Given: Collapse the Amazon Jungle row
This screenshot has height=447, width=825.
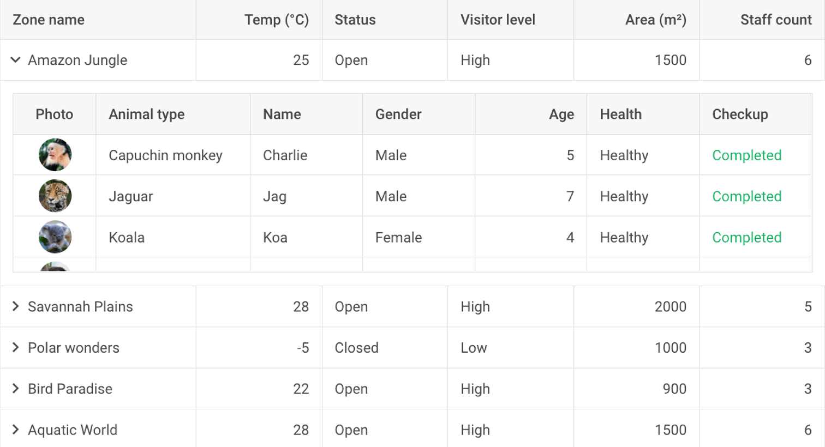Looking at the screenshot, I should tap(16, 60).
